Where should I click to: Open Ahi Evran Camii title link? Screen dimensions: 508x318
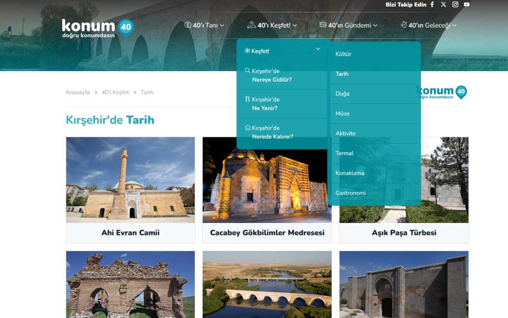130,233
